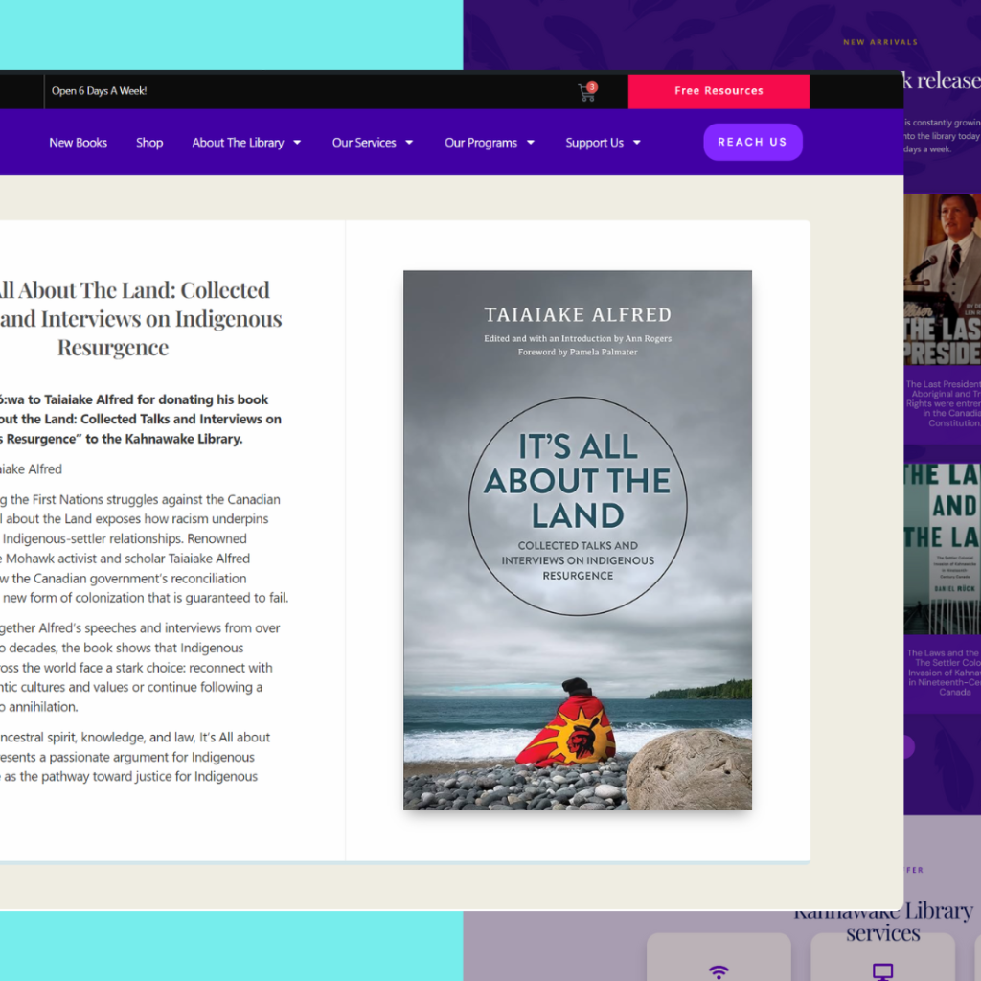Click the Free Resources button
The image size is (981, 981).
[x=719, y=91]
